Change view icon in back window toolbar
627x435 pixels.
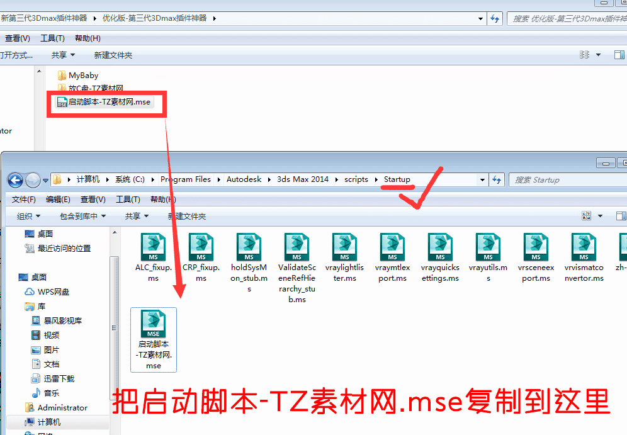[584, 55]
